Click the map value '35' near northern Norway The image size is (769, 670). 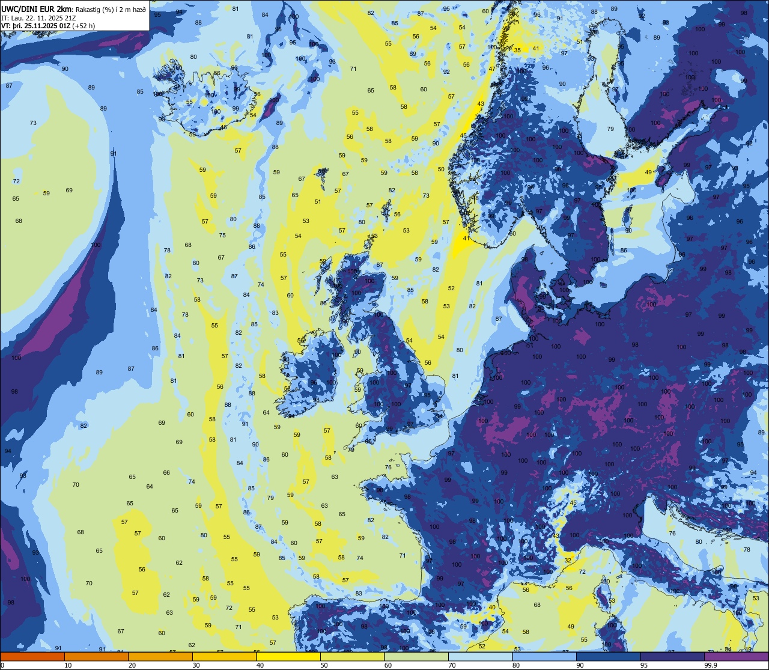point(517,50)
